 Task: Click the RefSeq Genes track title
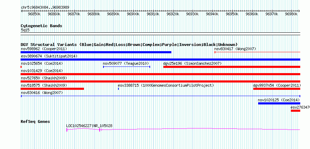(35, 121)
